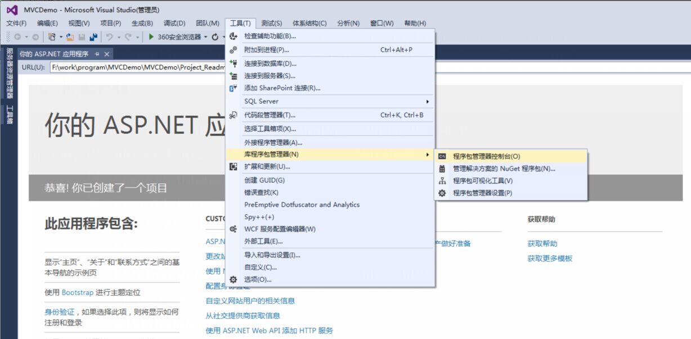Open the dropdown arrow beside new project
Screen dimensions: 691x339
[x=61, y=37]
